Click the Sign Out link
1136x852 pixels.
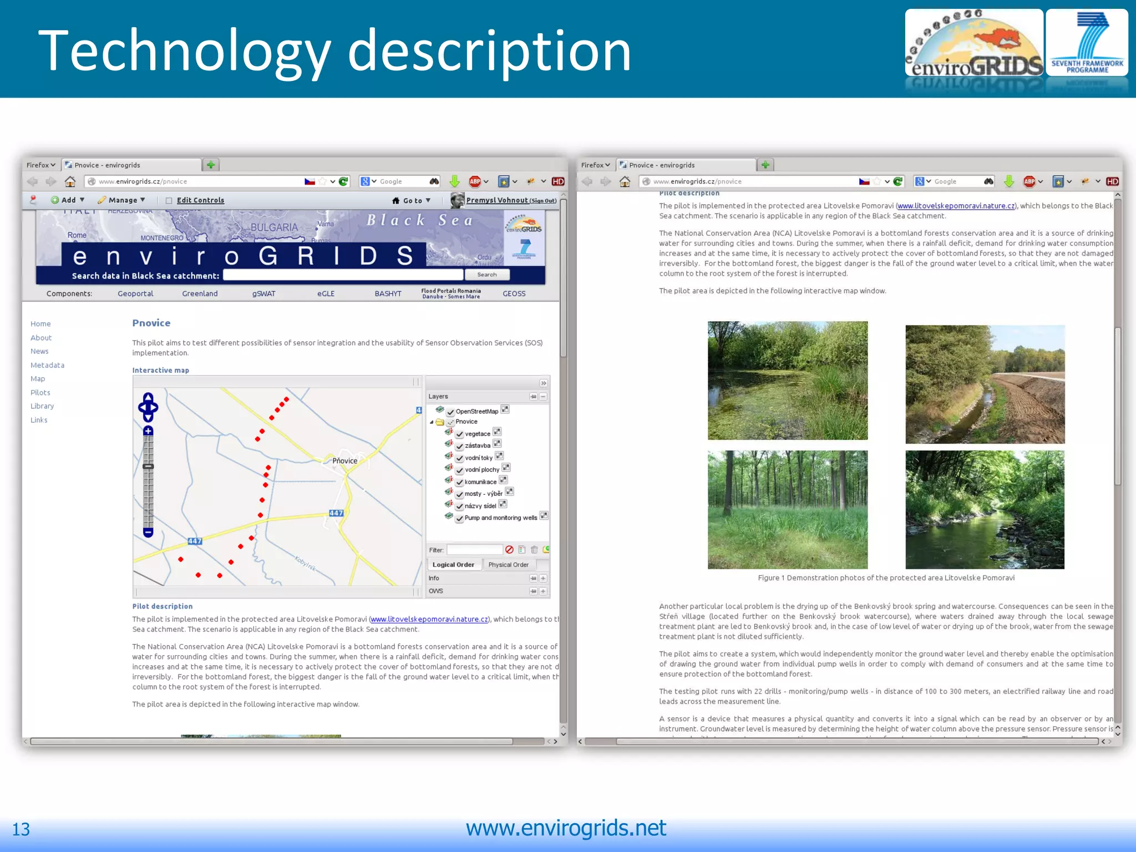tap(542, 201)
